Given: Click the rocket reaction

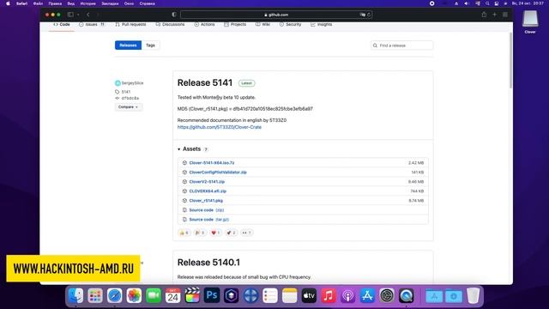Looking at the screenshot, I should click(x=231, y=233).
